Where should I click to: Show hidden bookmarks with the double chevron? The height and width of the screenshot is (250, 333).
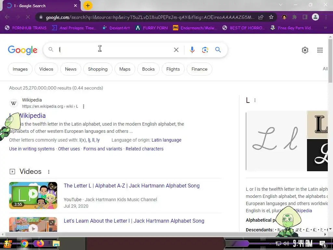(x=325, y=28)
